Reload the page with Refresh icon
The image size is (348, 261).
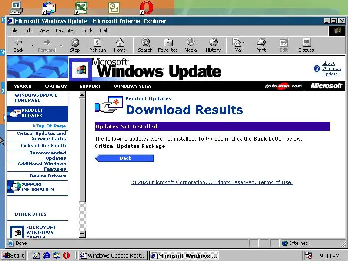tap(97, 42)
